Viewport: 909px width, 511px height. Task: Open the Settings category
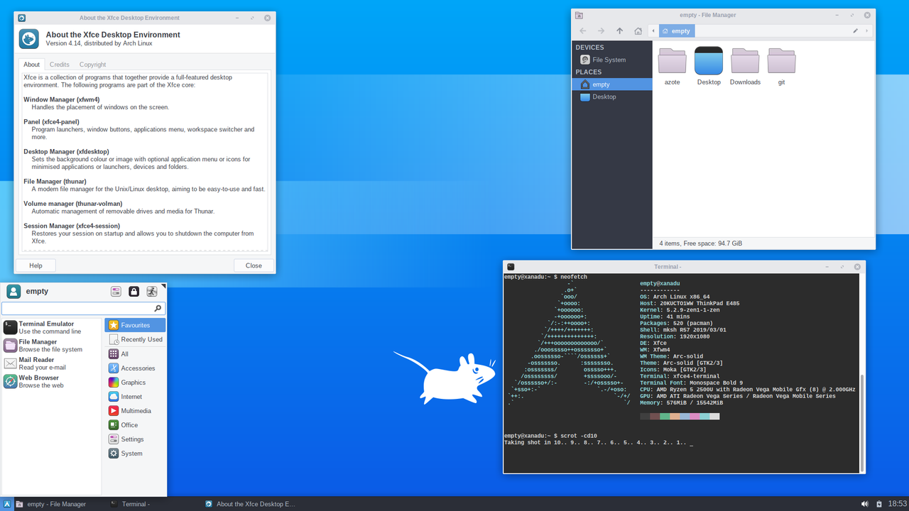tap(135, 439)
